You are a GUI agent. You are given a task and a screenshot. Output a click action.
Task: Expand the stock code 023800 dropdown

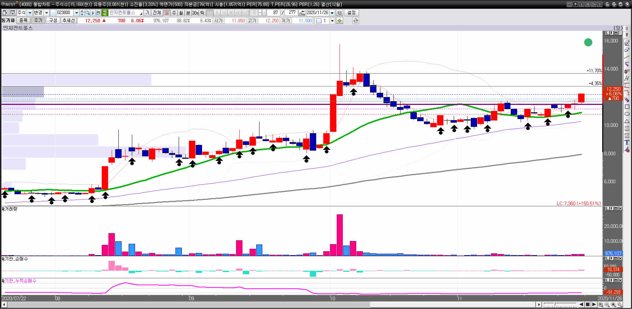tap(77, 12)
